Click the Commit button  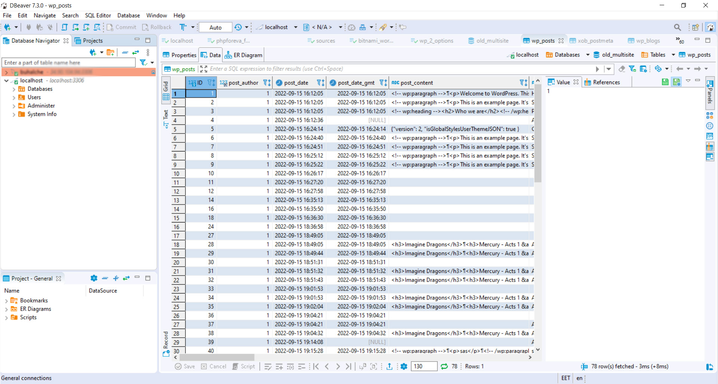122,27
